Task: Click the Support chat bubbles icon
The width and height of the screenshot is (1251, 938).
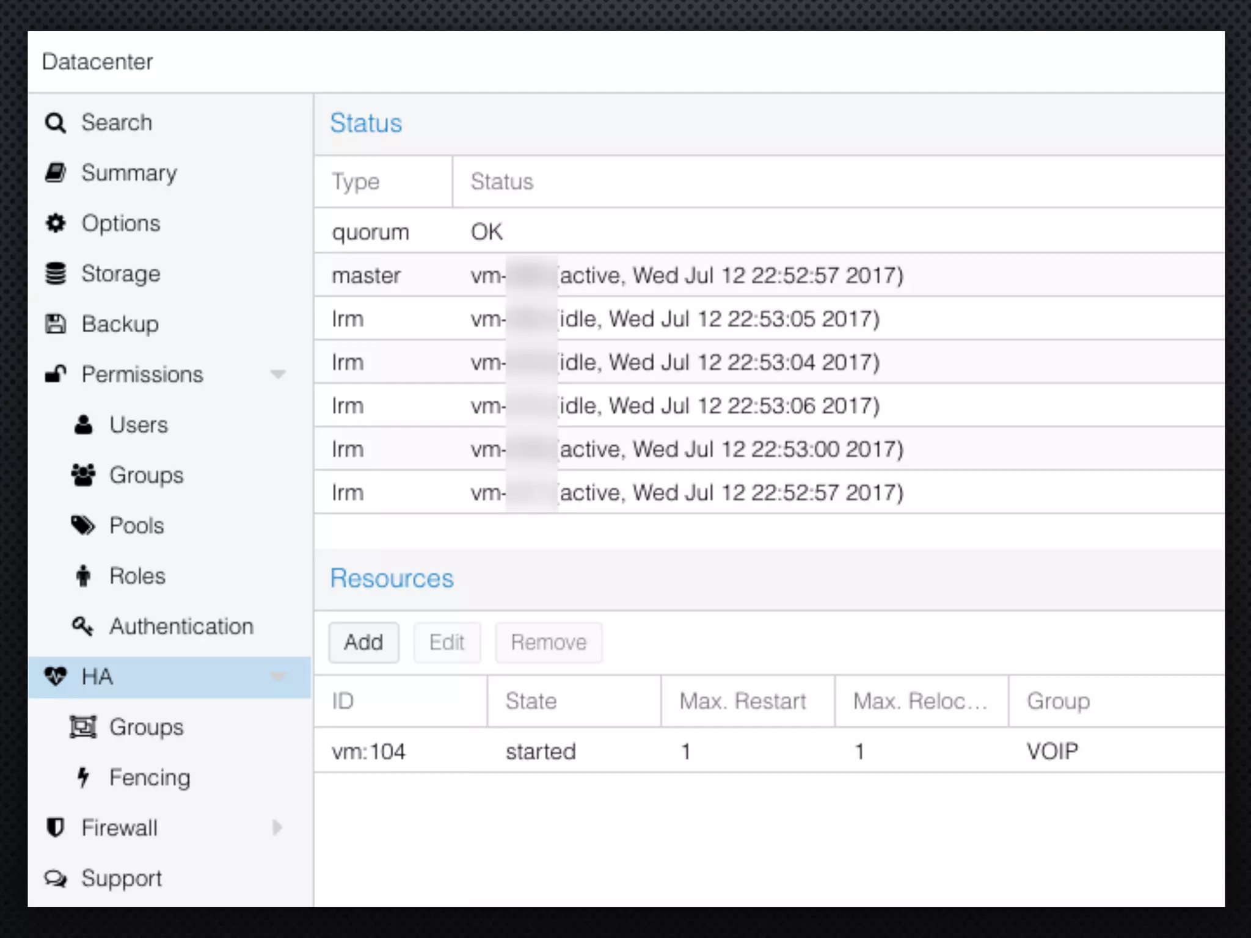Action: 56,879
